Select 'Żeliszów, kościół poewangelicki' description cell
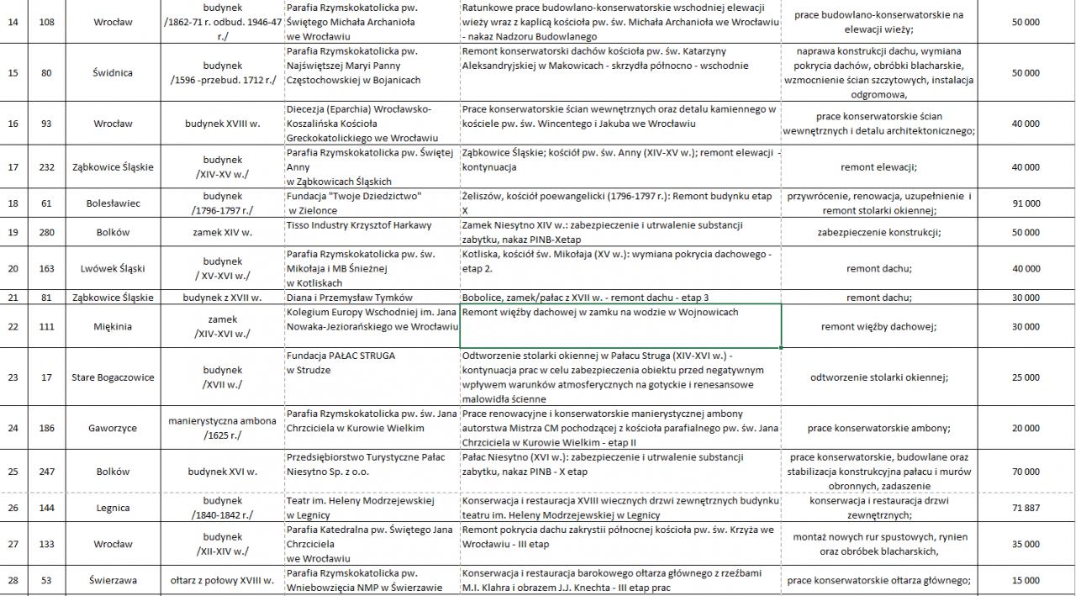Viewport: 1076px width, 596px height. pyautogui.click(x=620, y=203)
